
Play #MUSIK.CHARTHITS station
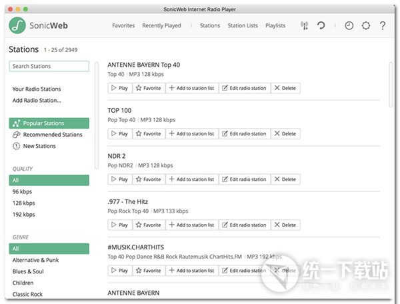click(119, 271)
